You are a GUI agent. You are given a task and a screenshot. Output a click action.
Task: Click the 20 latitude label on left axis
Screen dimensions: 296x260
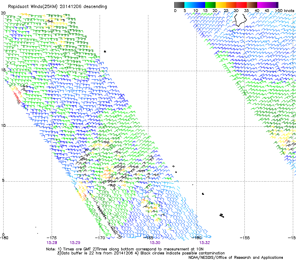pyautogui.click(x=3, y=13)
